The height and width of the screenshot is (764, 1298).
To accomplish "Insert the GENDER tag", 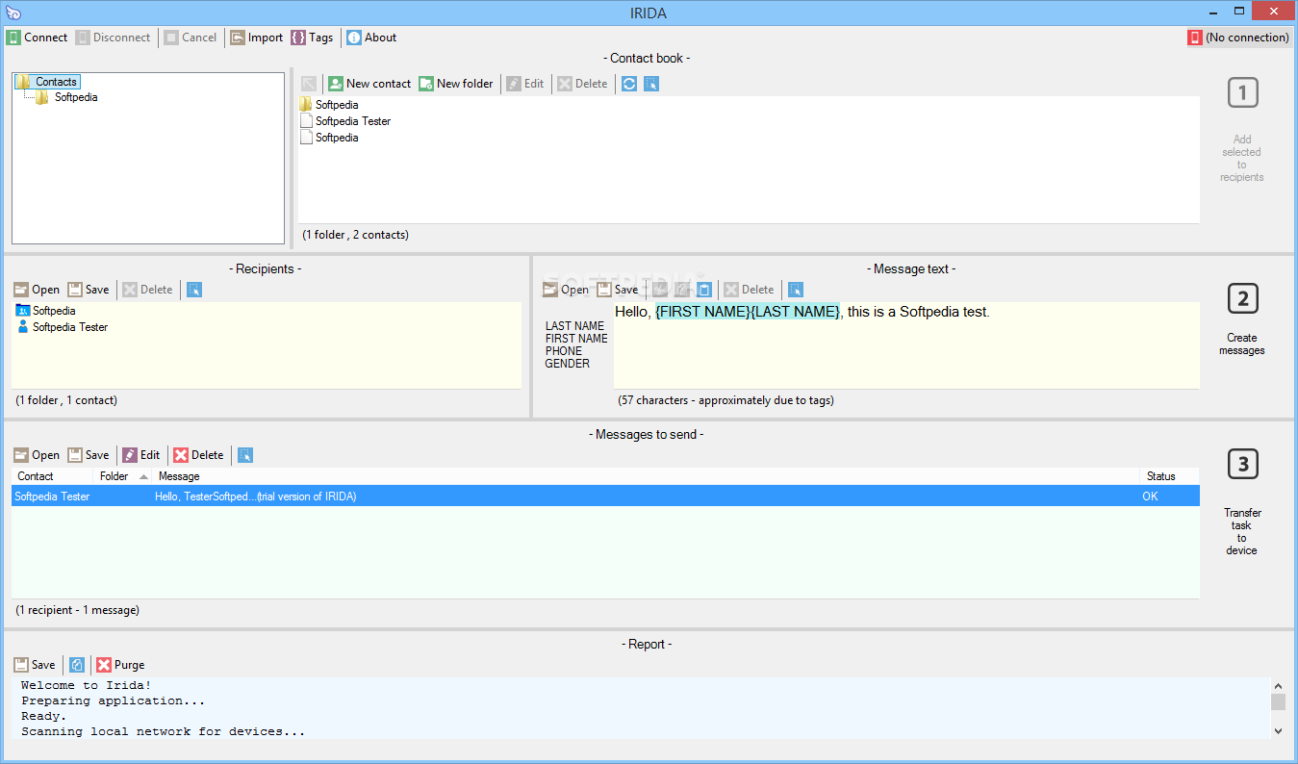I will pos(567,364).
